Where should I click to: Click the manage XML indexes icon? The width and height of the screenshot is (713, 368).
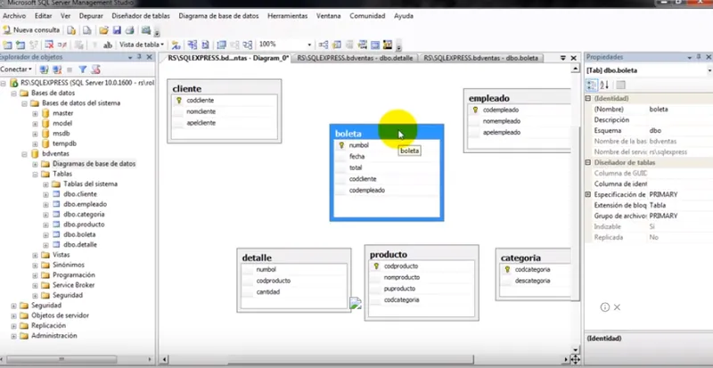(x=363, y=45)
